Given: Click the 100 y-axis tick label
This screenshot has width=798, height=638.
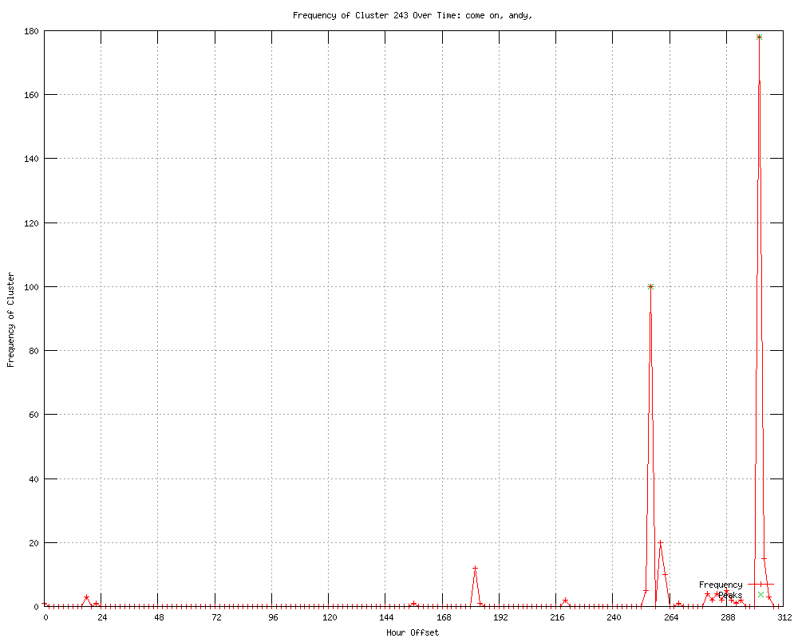Looking at the screenshot, I should 30,287.
